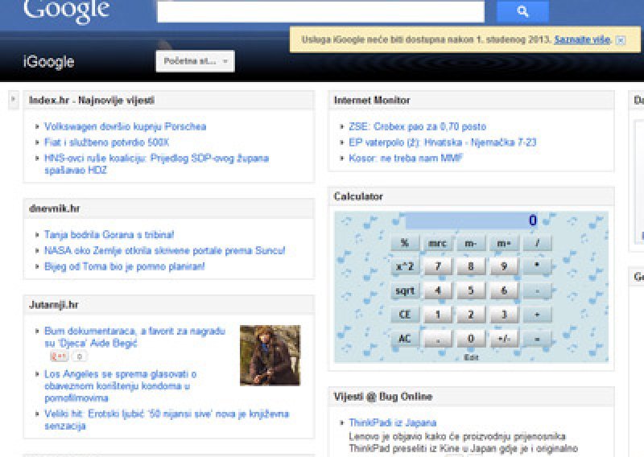Click the calculator 6 key
This screenshot has height=457, width=644.
[504, 291]
